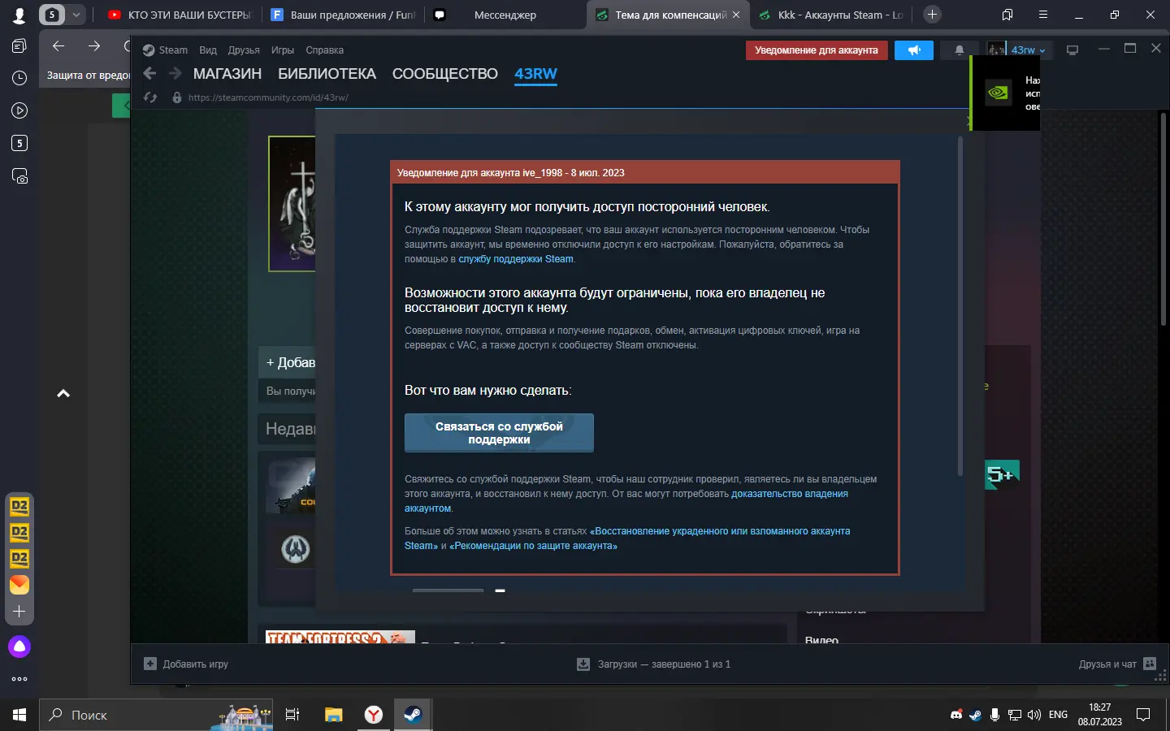Click the three-dots more icon in browser sidebar
Viewport: 1170px width, 731px height.
[19, 679]
